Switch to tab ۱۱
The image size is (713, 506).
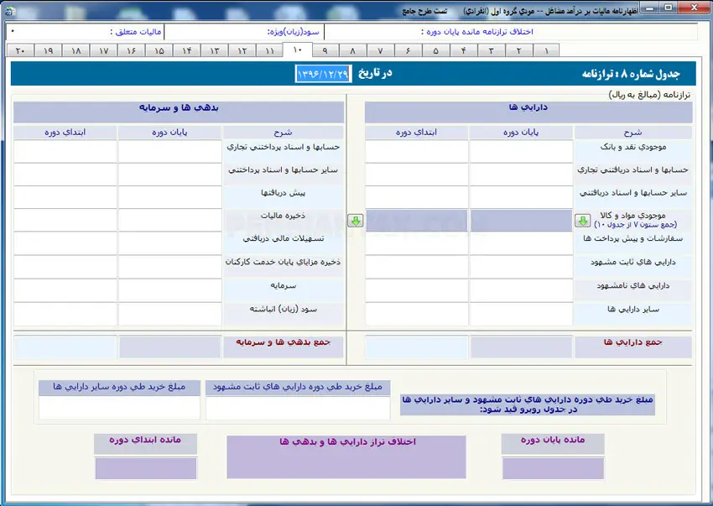(269, 50)
